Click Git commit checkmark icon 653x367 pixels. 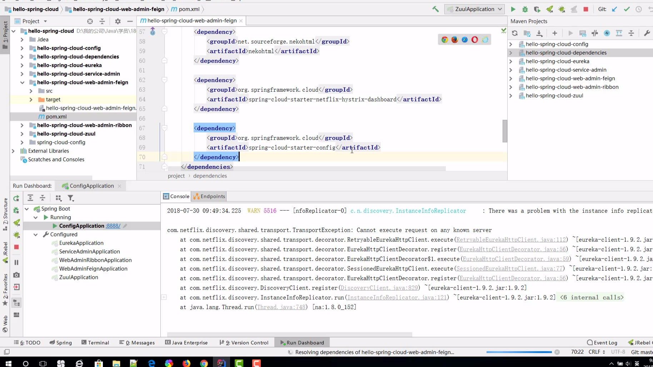coord(627,9)
